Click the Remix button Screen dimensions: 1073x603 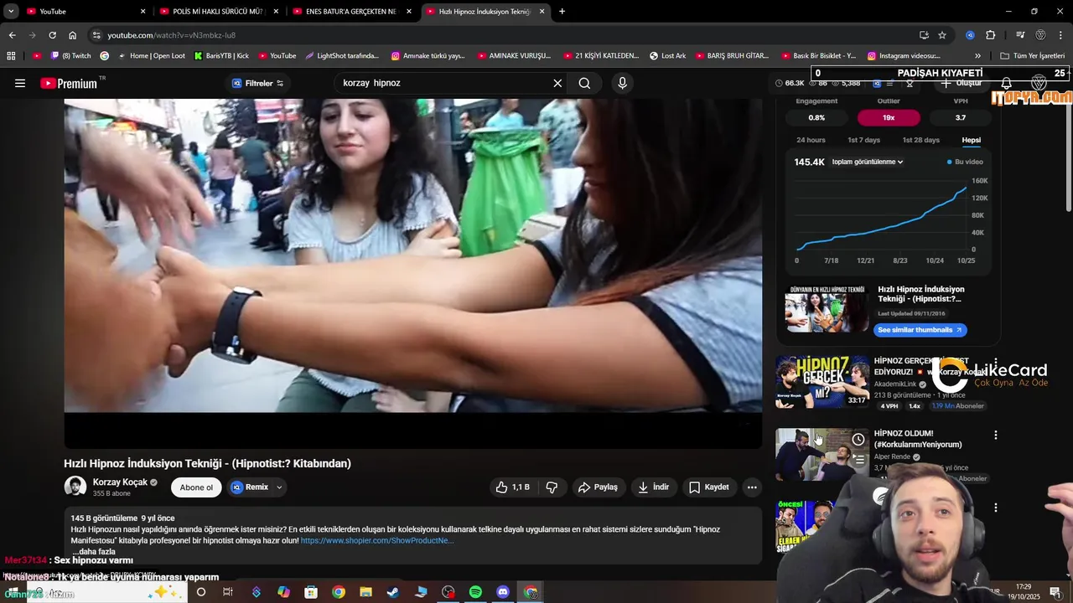pyautogui.click(x=250, y=487)
